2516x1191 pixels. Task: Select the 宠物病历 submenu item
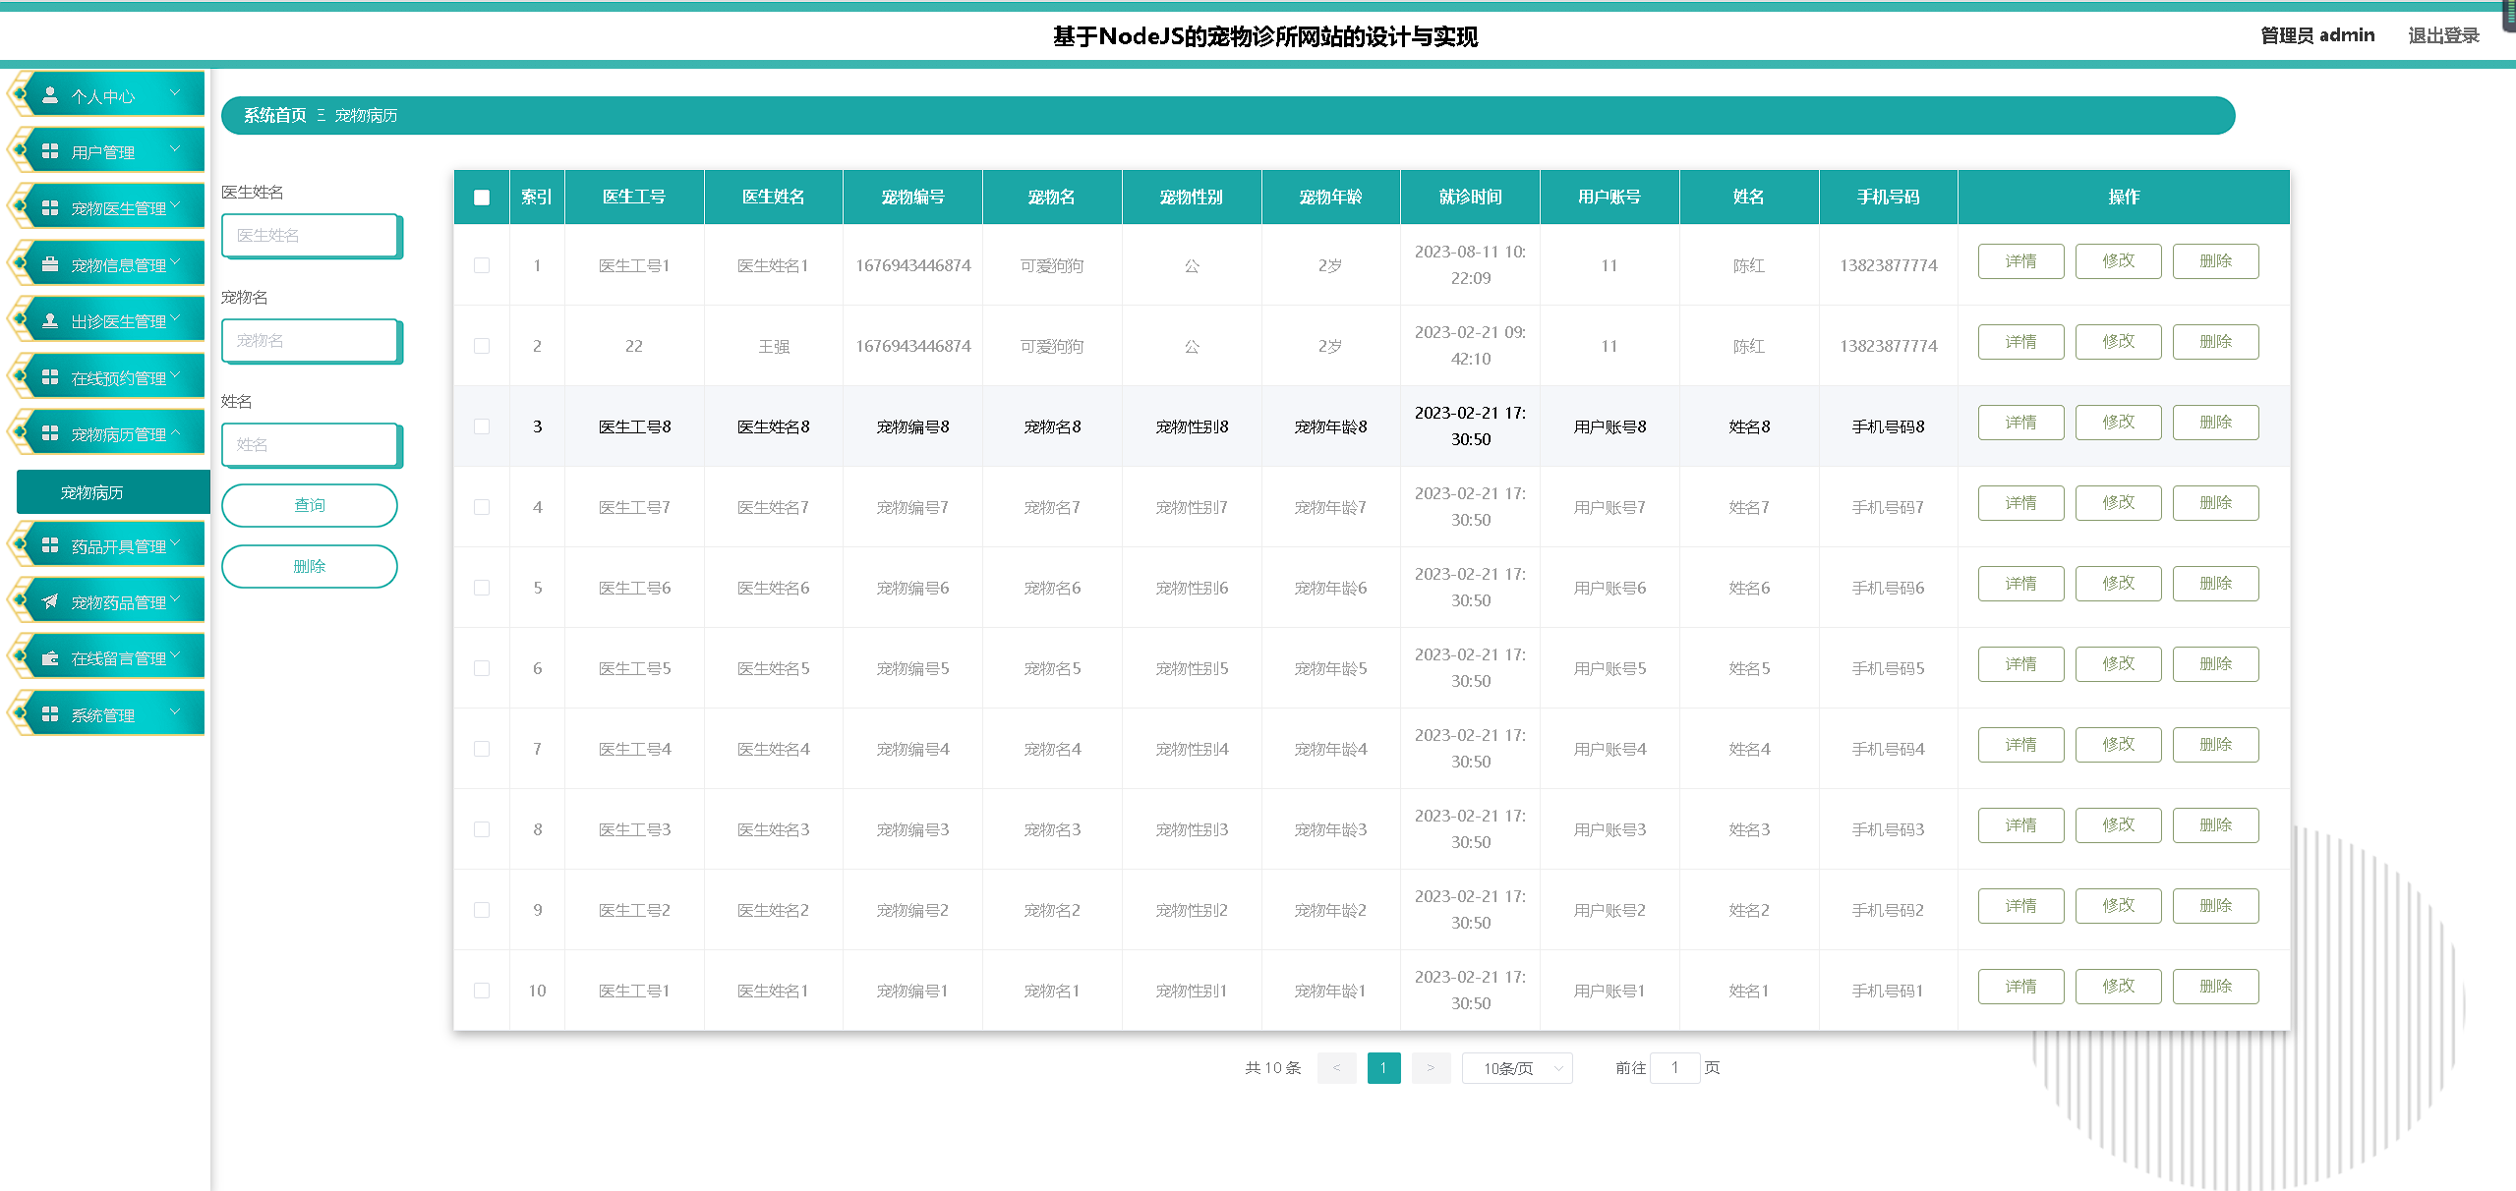92,492
